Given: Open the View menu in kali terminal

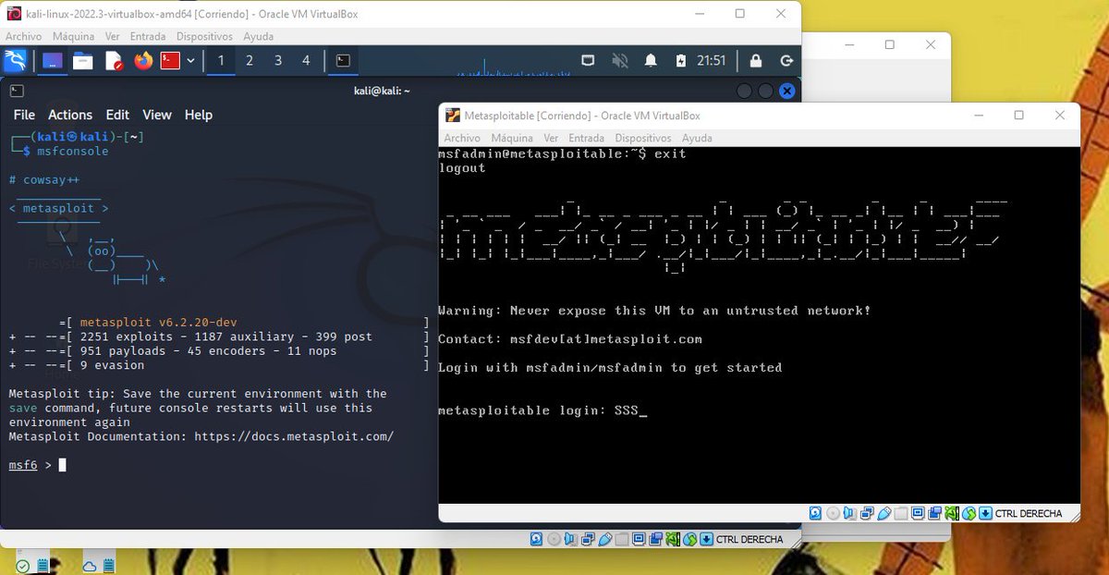Looking at the screenshot, I should pyautogui.click(x=157, y=115).
